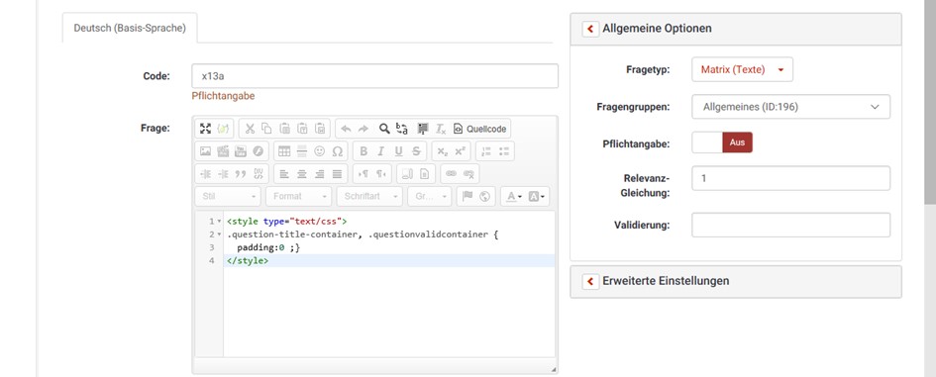Screen dimensions: 936x377
Task: Click the Select All icon
Action: [x=423, y=129]
